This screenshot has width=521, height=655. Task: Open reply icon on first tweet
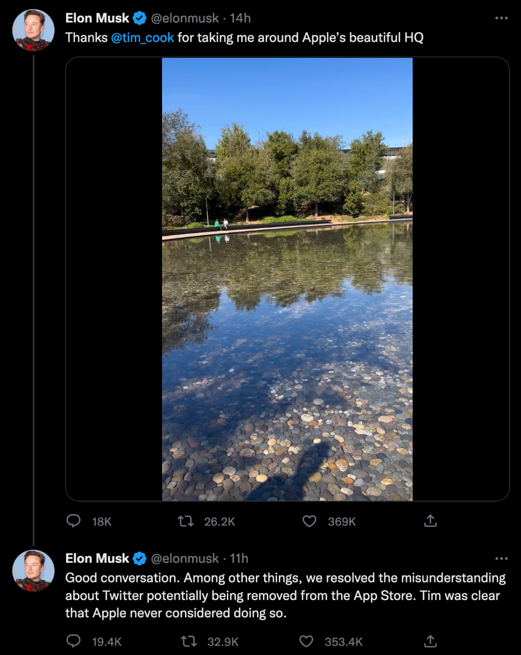pos(73,521)
